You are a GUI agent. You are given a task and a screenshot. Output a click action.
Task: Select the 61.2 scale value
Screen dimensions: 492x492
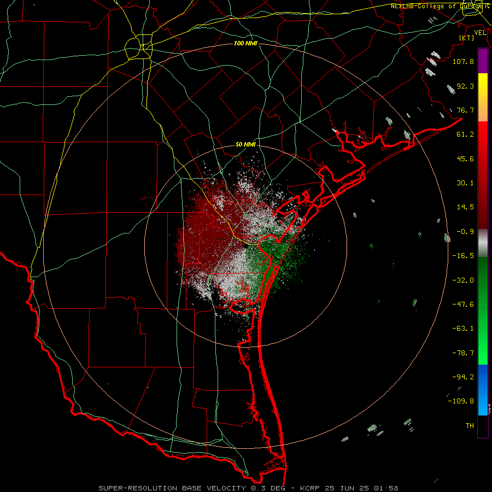(465, 134)
